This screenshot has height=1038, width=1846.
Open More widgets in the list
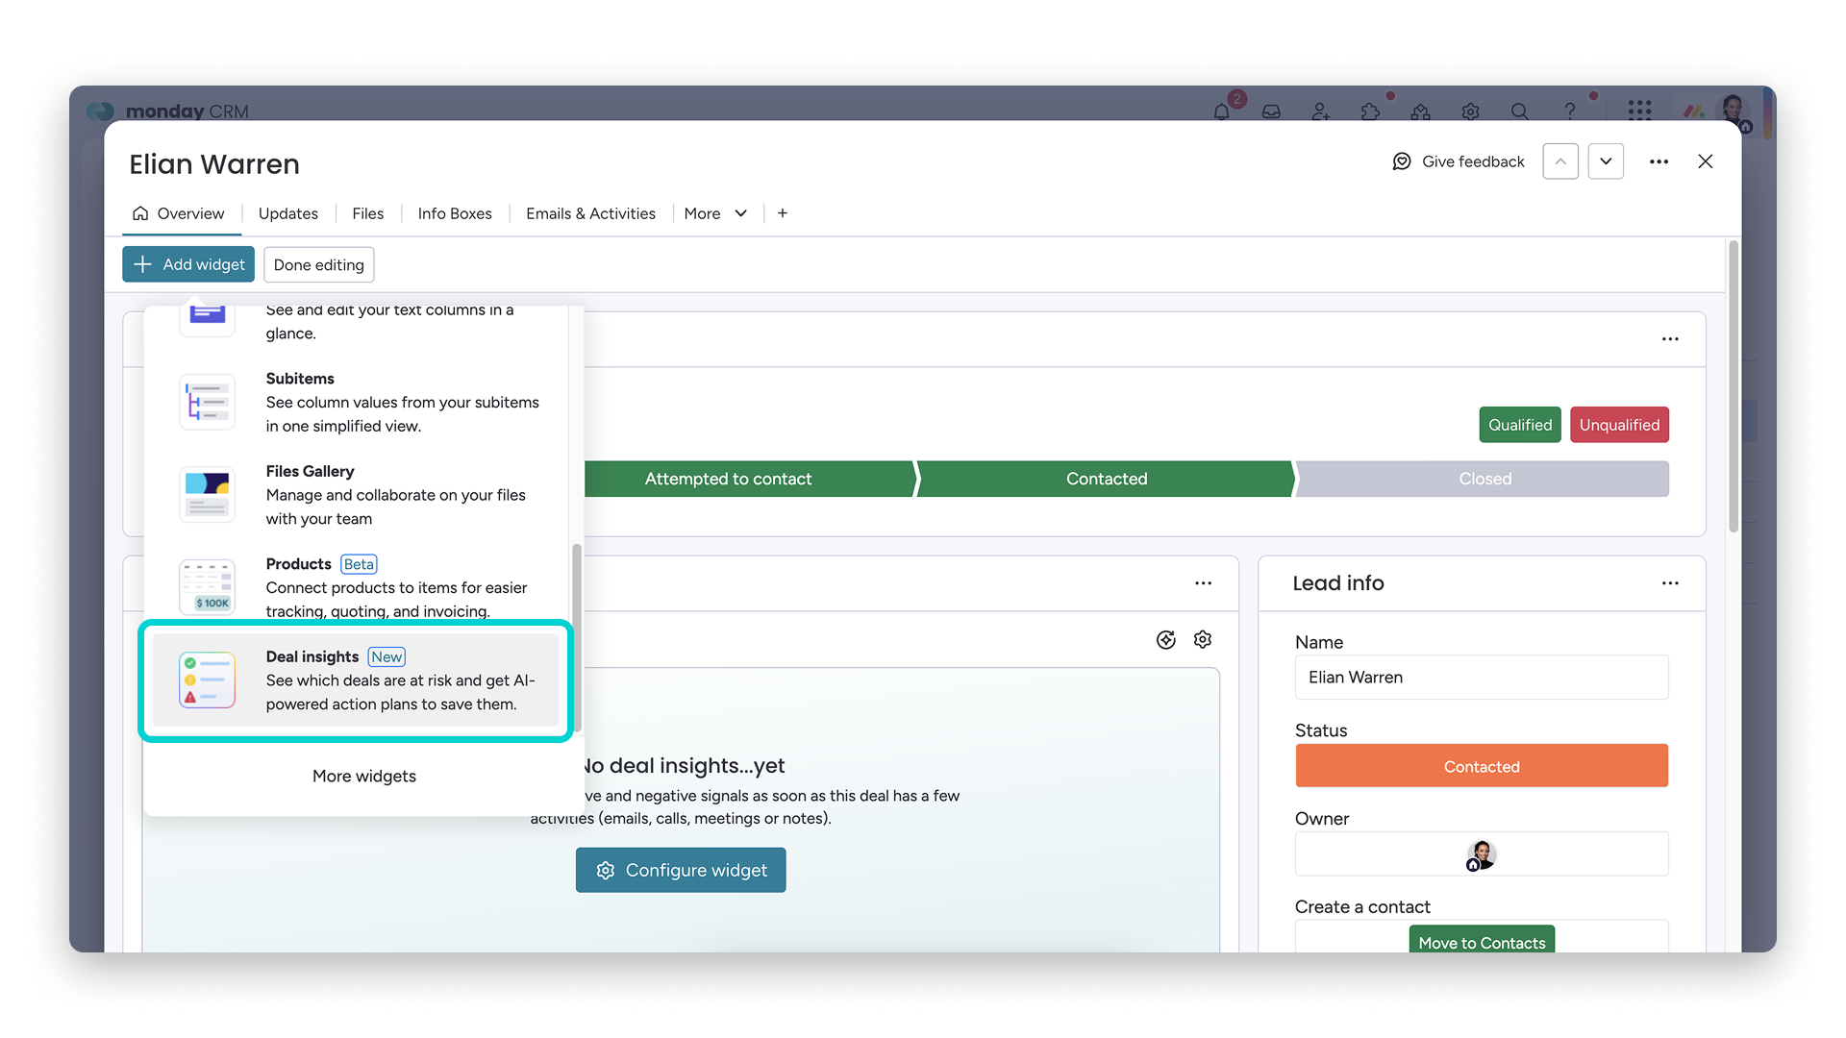364,777
